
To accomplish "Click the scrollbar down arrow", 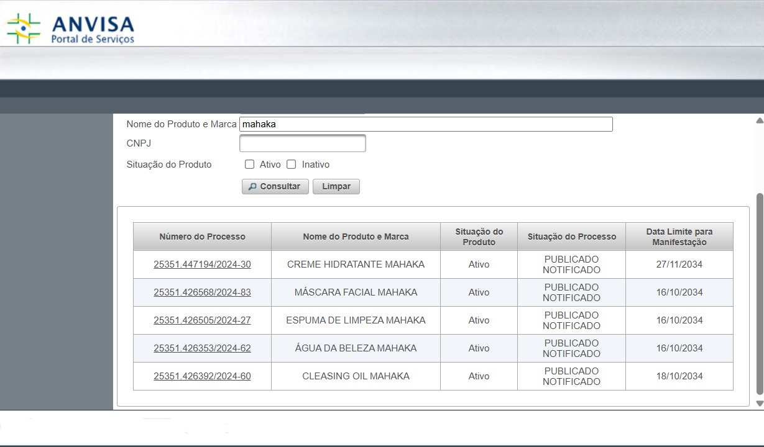I will (759, 404).
